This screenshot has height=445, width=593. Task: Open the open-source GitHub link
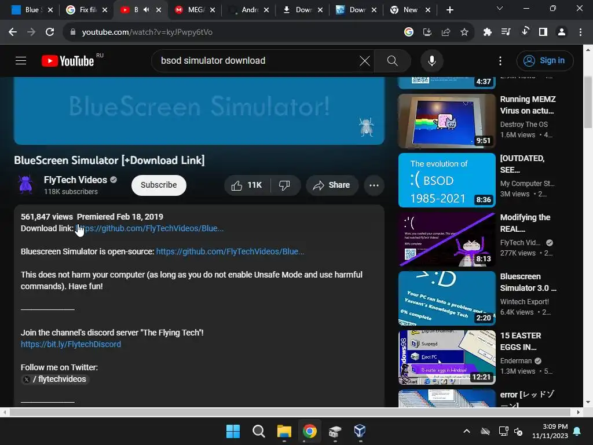(x=230, y=251)
